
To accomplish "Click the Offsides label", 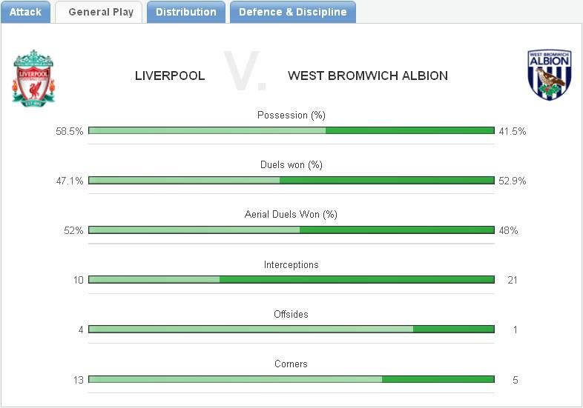I will click(x=291, y=314).
